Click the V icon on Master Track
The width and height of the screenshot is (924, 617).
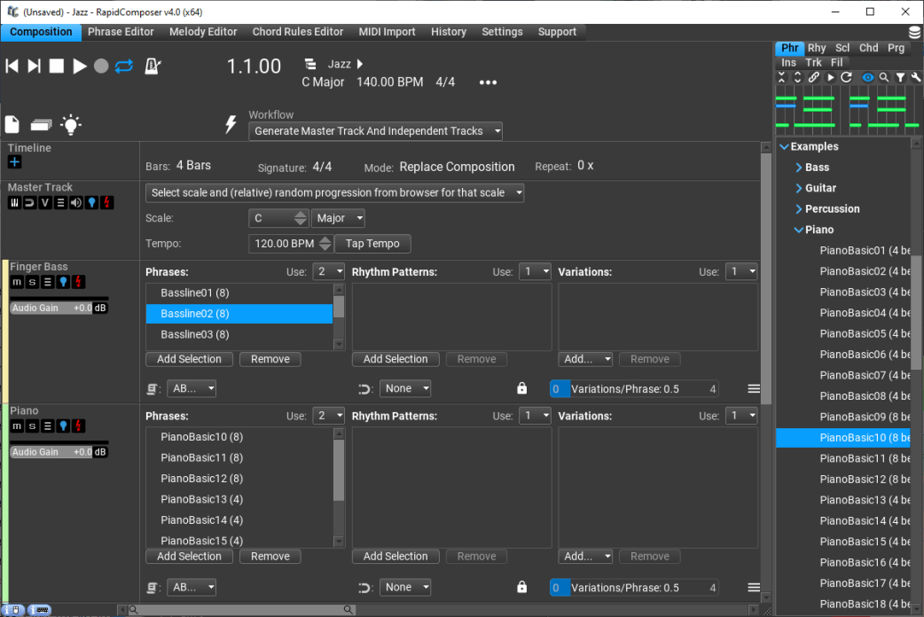coord(45,203)
